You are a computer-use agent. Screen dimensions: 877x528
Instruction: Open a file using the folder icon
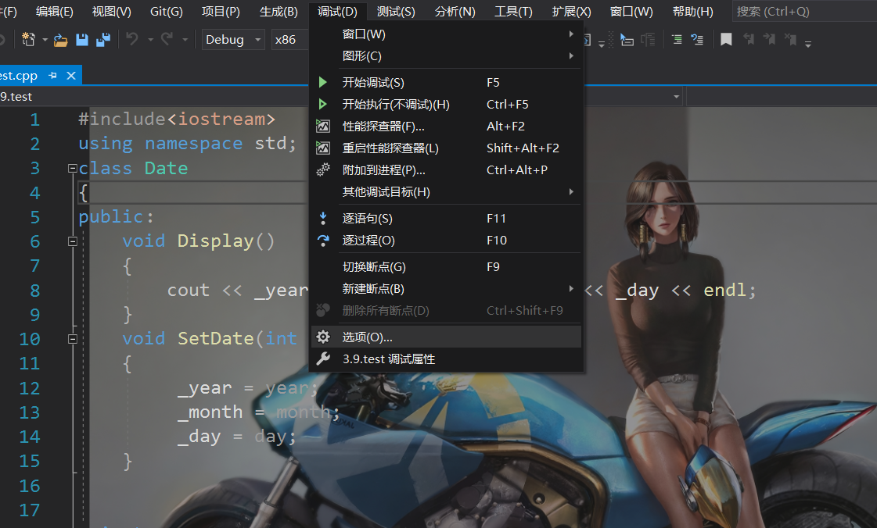tap(61, 41)
